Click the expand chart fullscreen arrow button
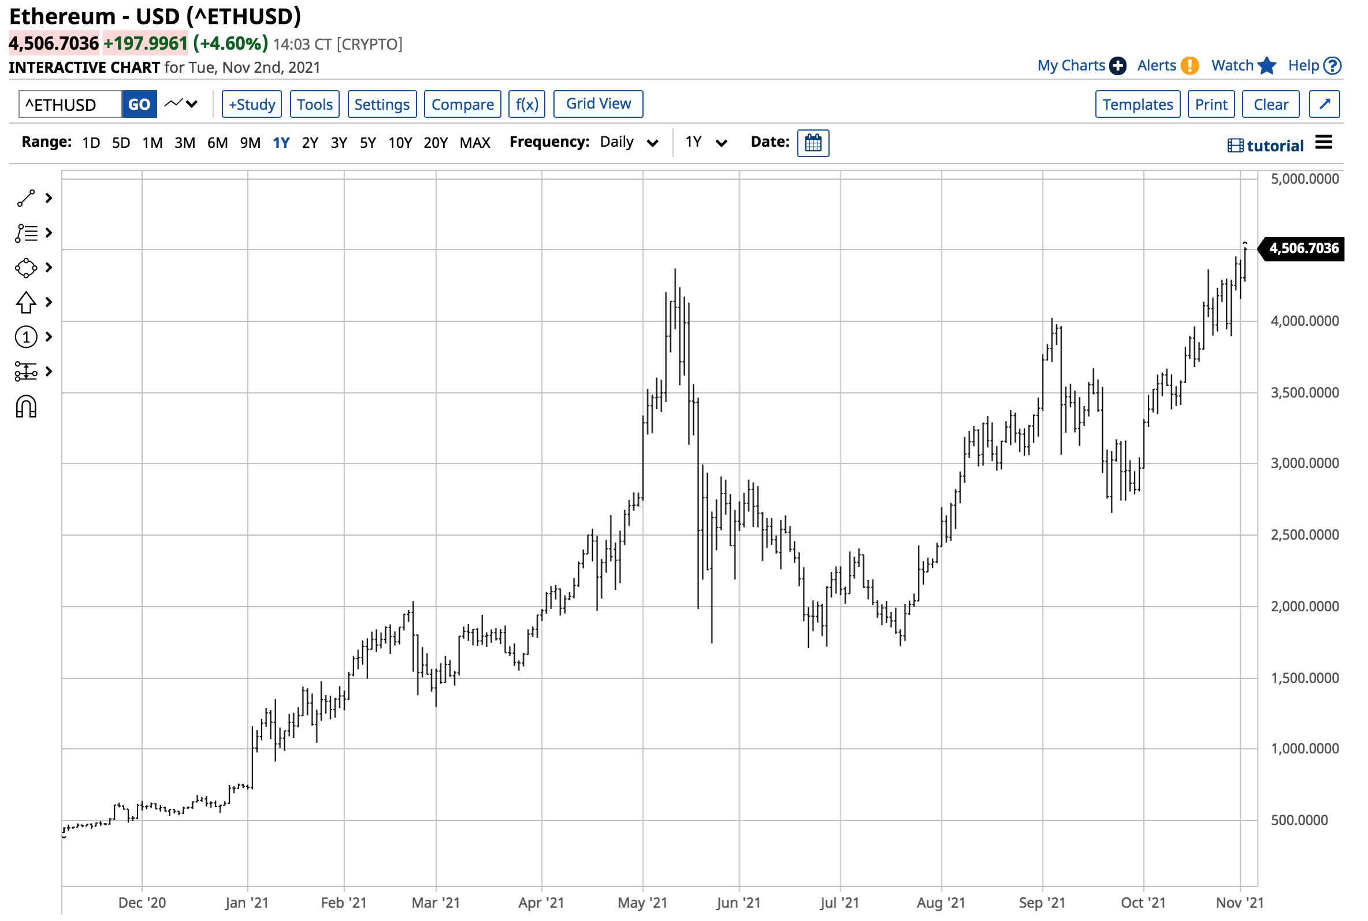The height and width of the screenshot is (921, 1368). [1325, 104]
